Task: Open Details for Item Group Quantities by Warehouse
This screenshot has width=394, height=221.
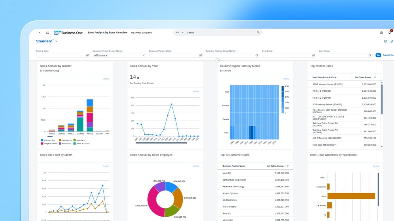Action: coord(376,166)
